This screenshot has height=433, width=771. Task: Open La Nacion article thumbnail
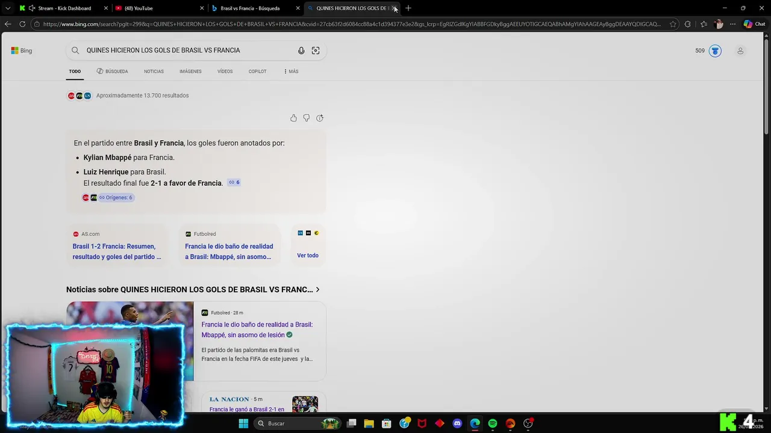pos(305,405)
